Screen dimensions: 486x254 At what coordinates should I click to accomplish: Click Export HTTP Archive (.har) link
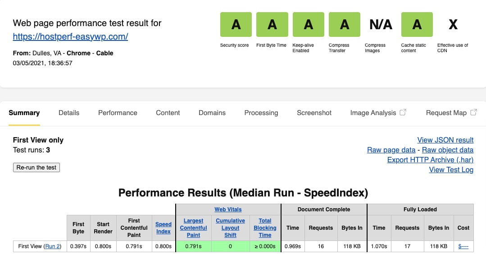430,160
